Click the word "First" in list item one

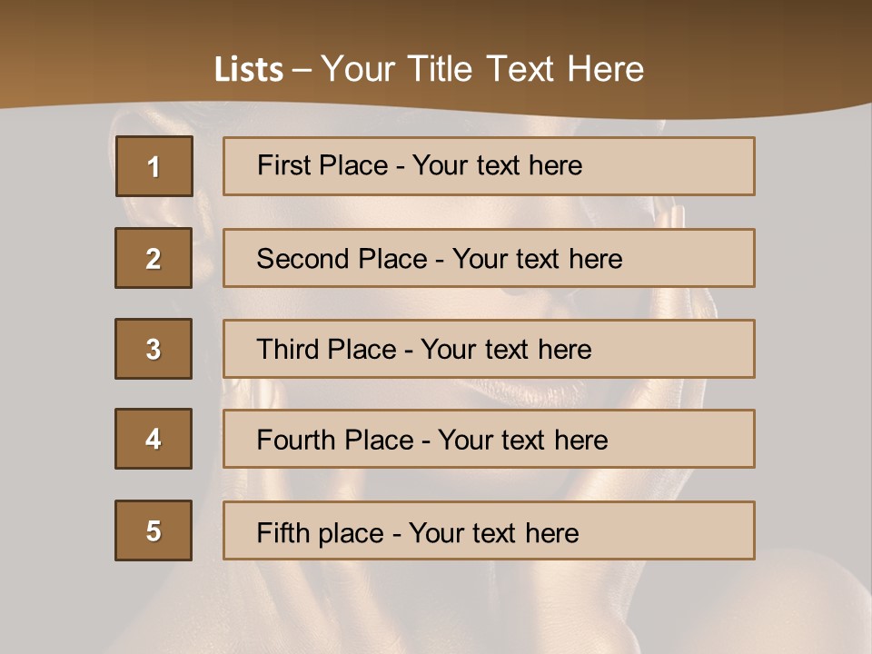pos(284,165)
